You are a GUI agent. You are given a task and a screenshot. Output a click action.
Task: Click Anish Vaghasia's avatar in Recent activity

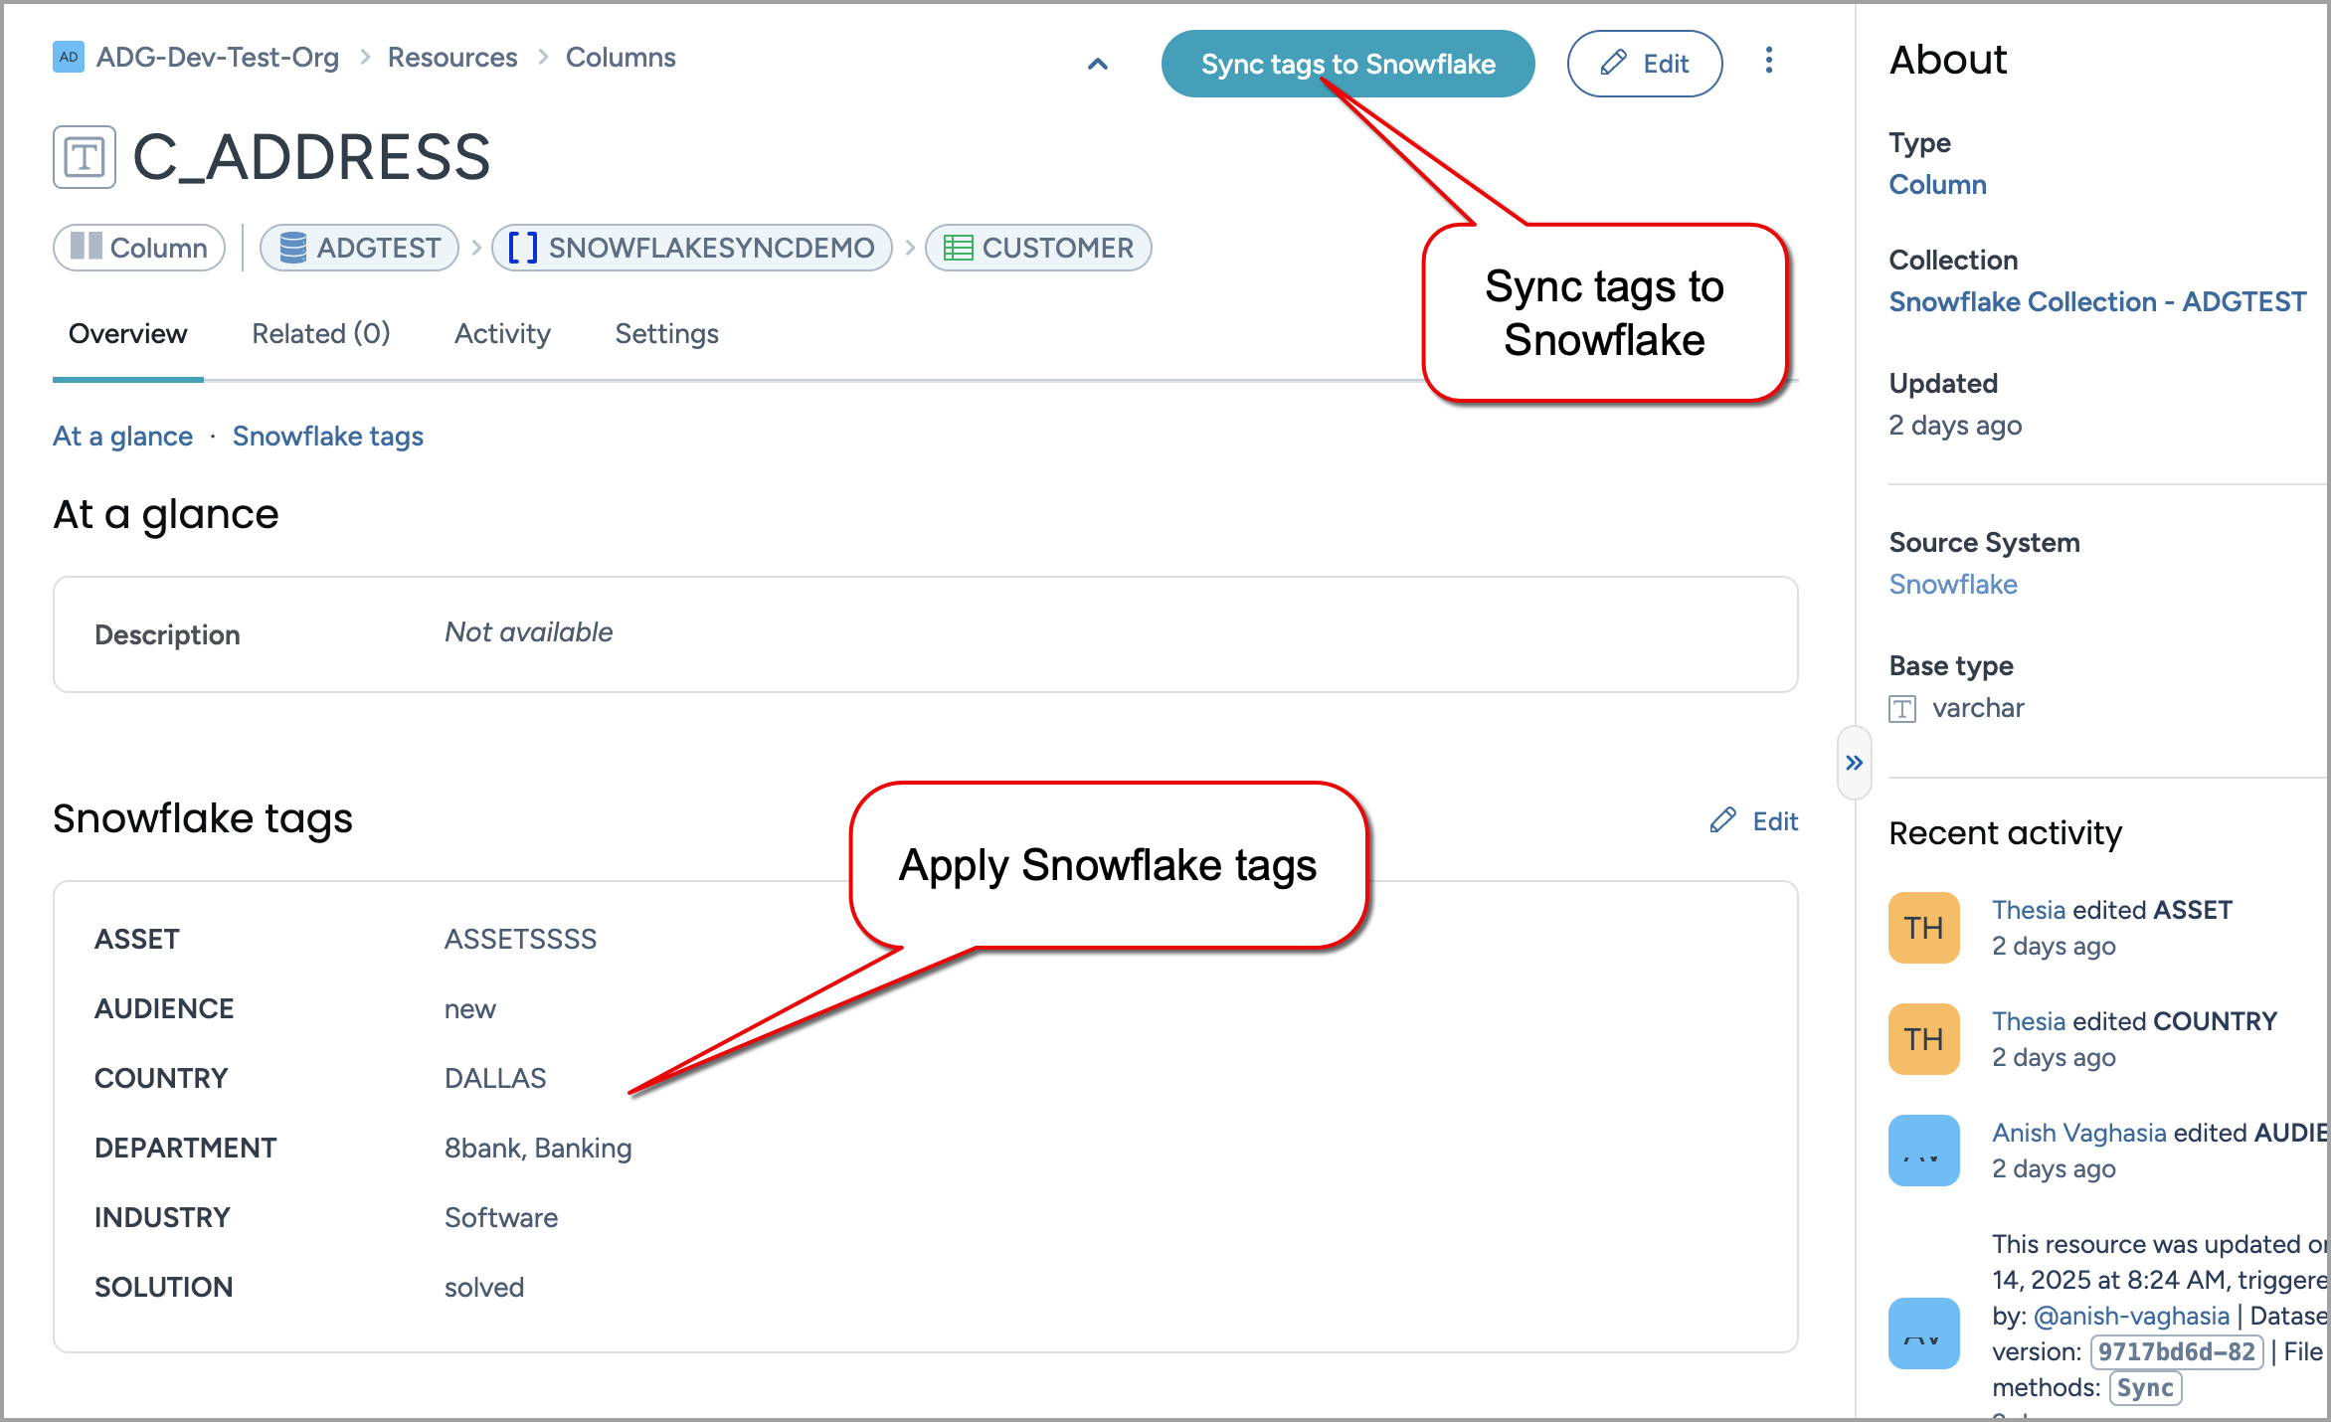1923,1150
